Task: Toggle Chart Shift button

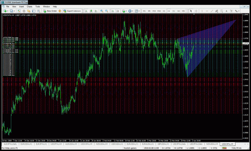Action: coord(118,11)
